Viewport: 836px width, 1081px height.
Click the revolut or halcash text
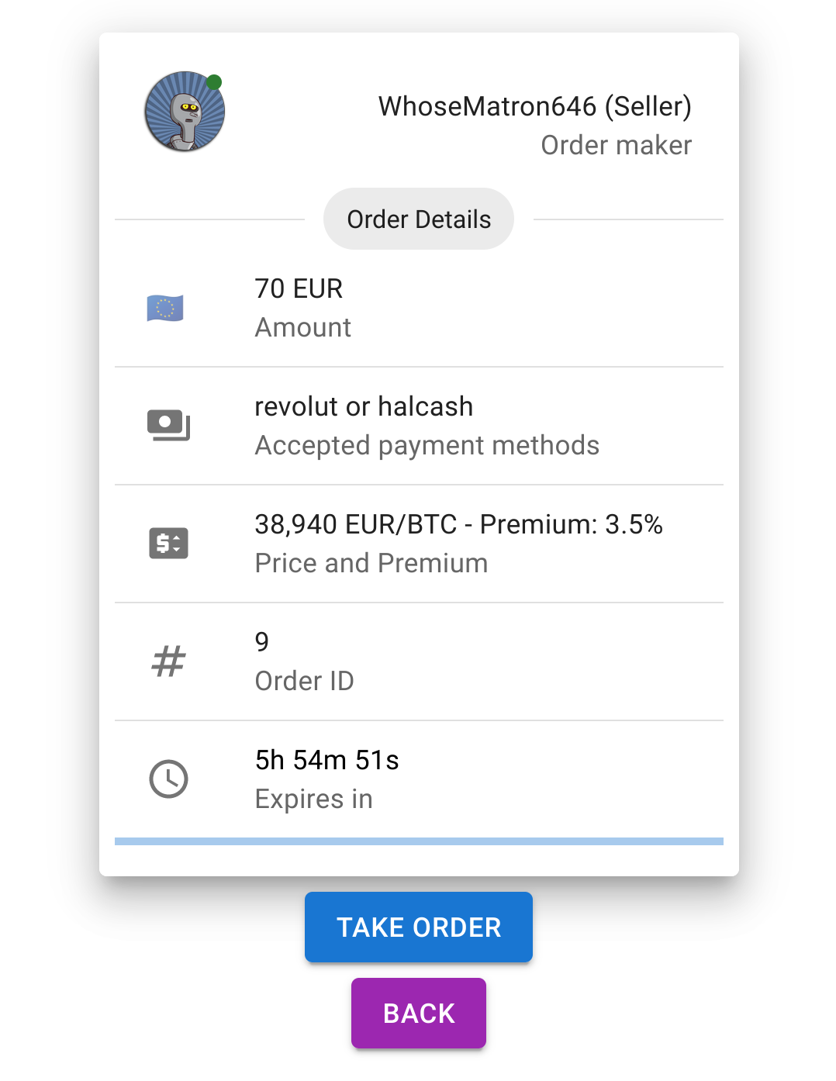point(364,406)
